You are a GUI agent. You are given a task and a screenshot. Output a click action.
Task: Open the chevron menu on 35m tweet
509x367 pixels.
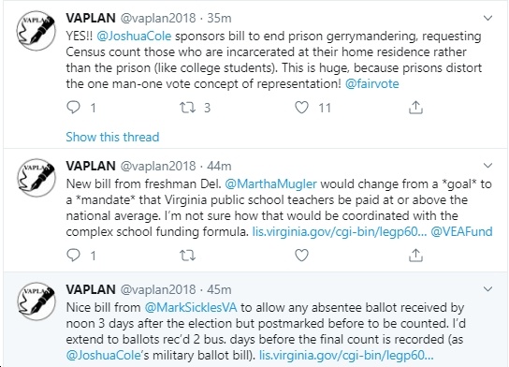(487, 18)
